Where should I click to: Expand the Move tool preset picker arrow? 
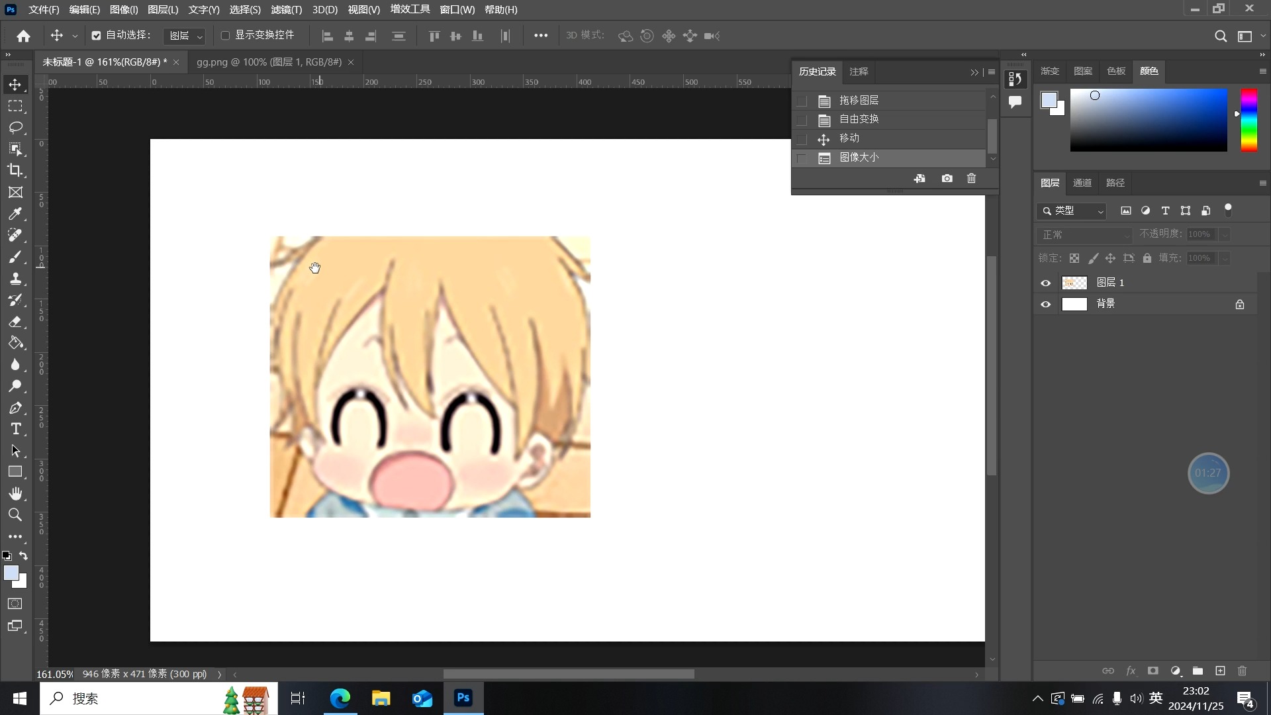click(75, 36)
